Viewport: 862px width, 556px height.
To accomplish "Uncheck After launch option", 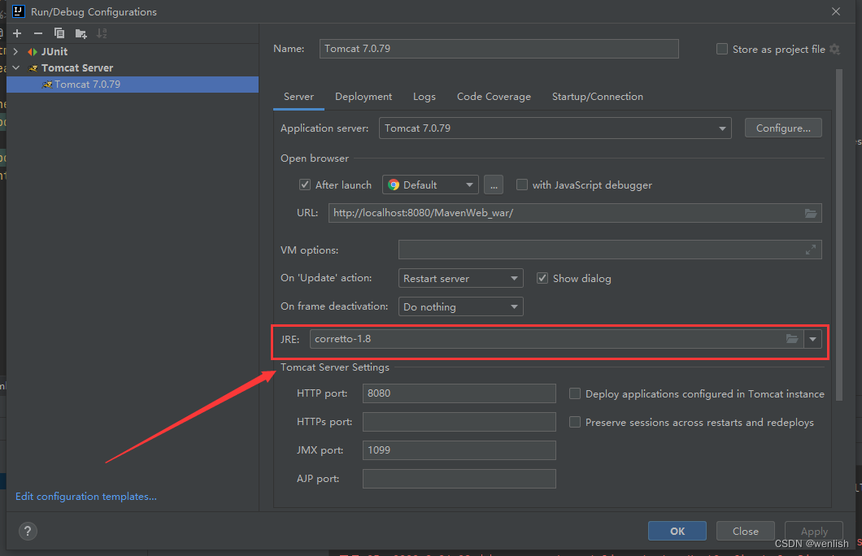I will (x=305, y=185).
